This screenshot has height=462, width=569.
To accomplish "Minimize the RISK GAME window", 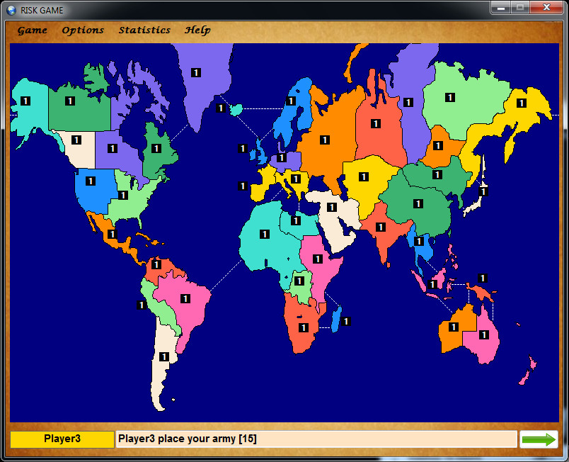I will click(501, 7).
